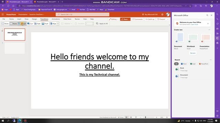Open the Share dropdown button
The height and width of the screenshot is (123, 220).
click(125, 19)
